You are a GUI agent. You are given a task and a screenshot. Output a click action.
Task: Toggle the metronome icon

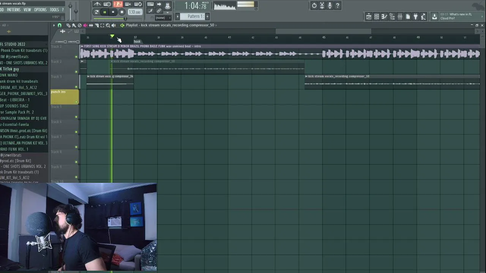click(97, 4)
